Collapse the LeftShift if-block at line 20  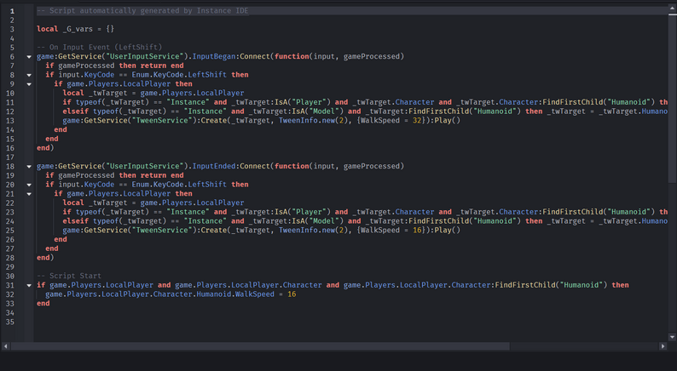[x=29, y=185]
